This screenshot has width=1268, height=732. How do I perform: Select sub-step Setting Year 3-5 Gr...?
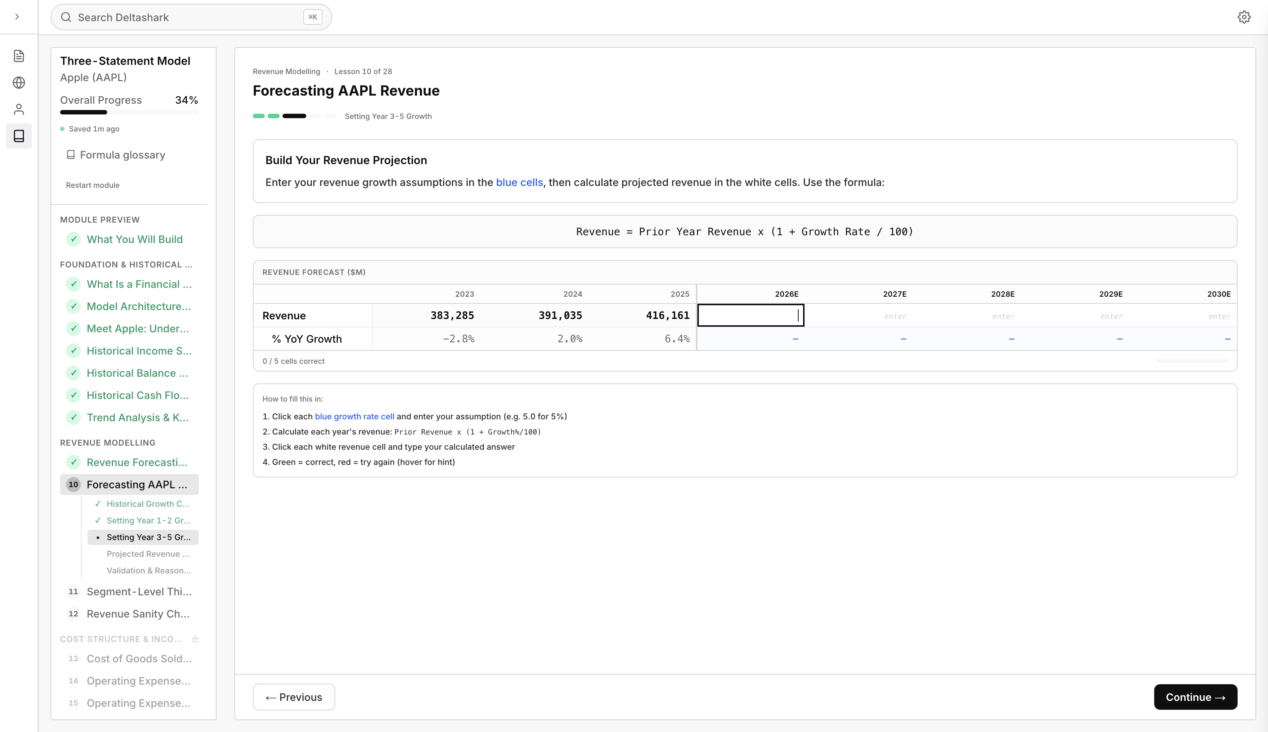(143, 537)
